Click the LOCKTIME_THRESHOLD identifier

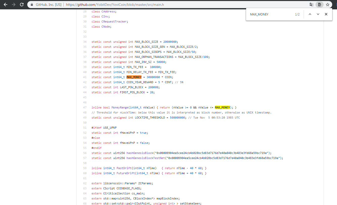coord(150,118)
